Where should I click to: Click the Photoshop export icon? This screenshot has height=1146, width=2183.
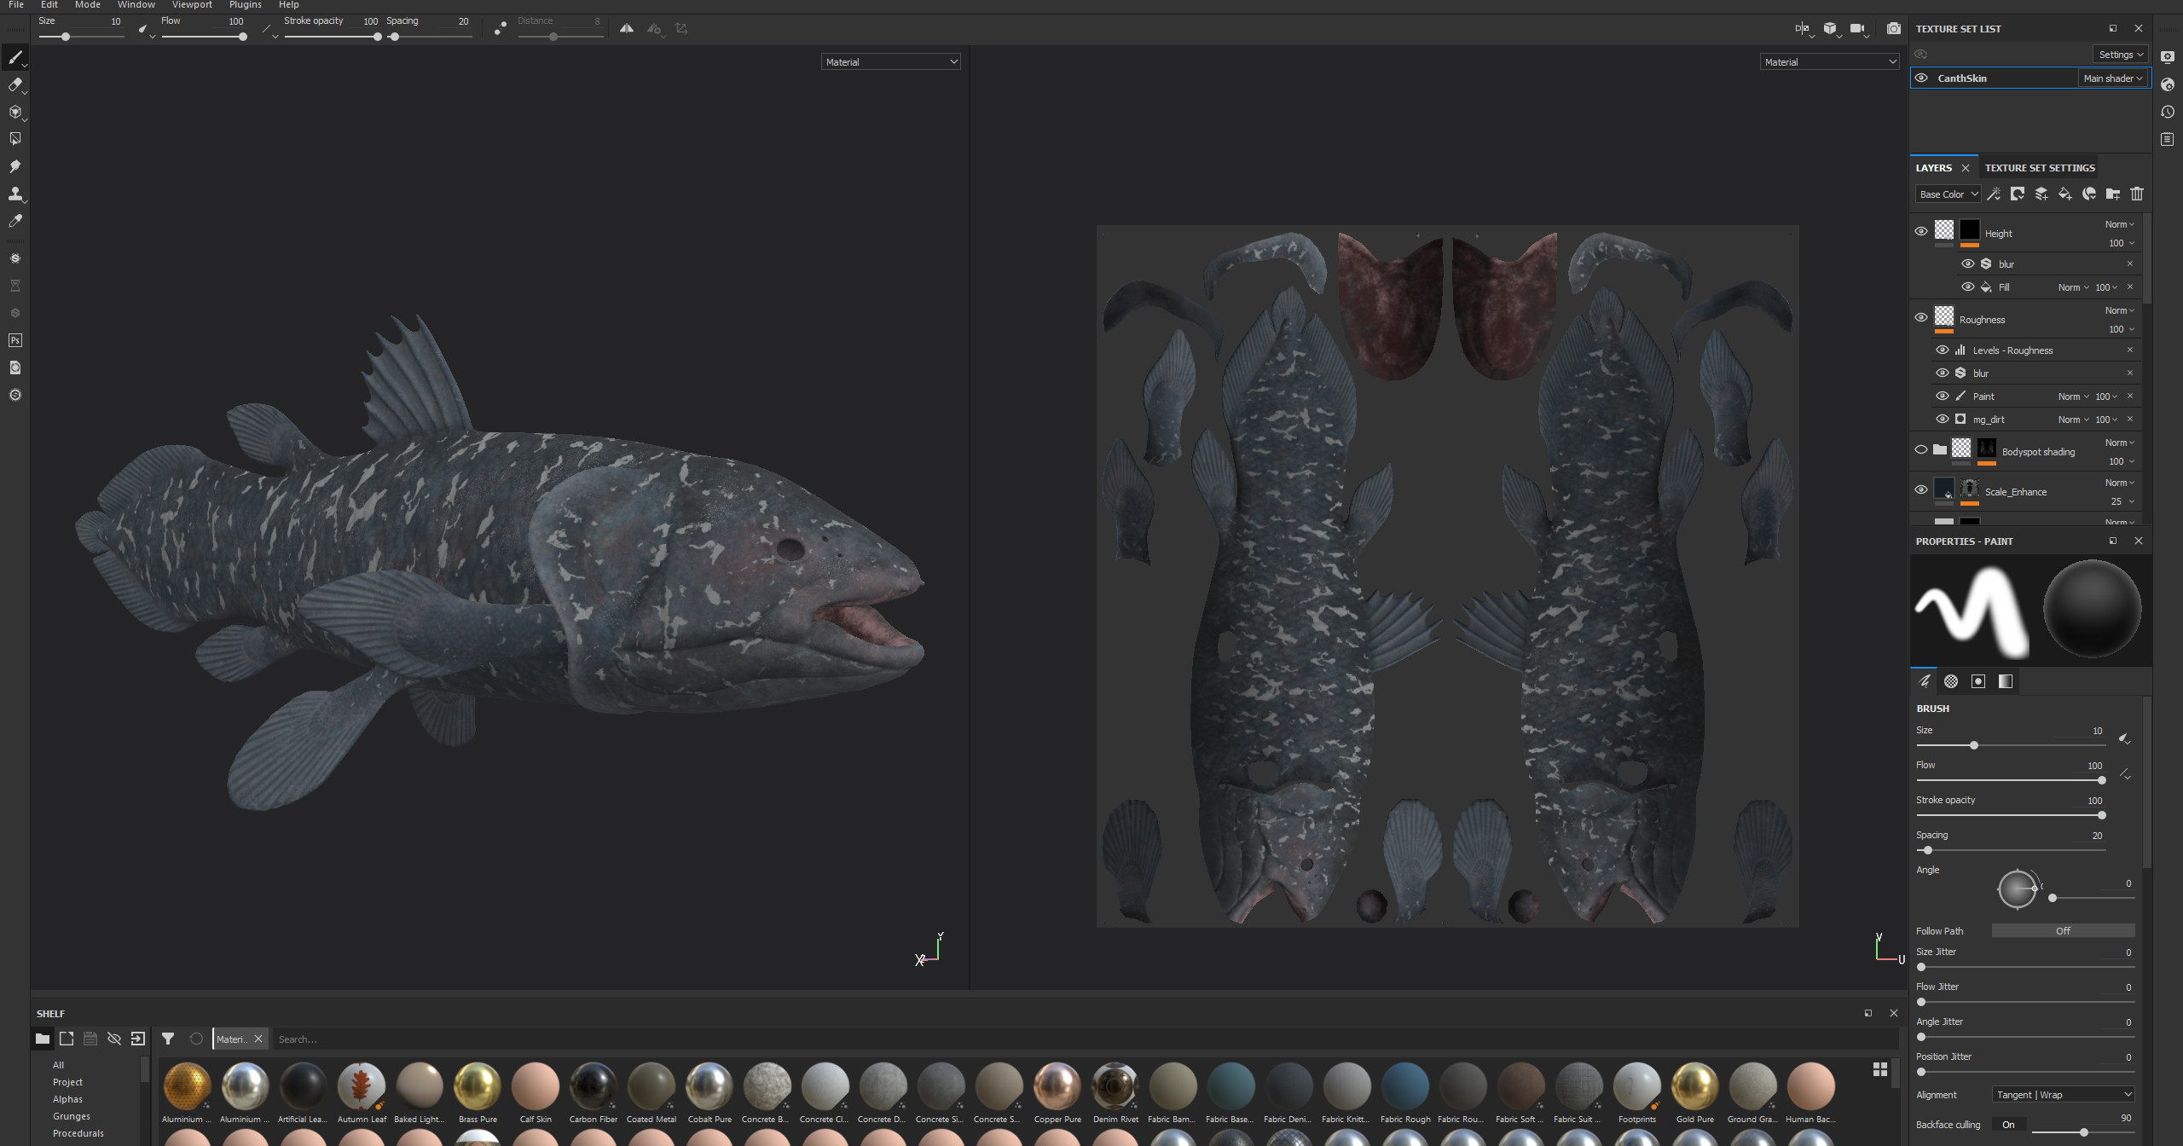tap(14, 340)
